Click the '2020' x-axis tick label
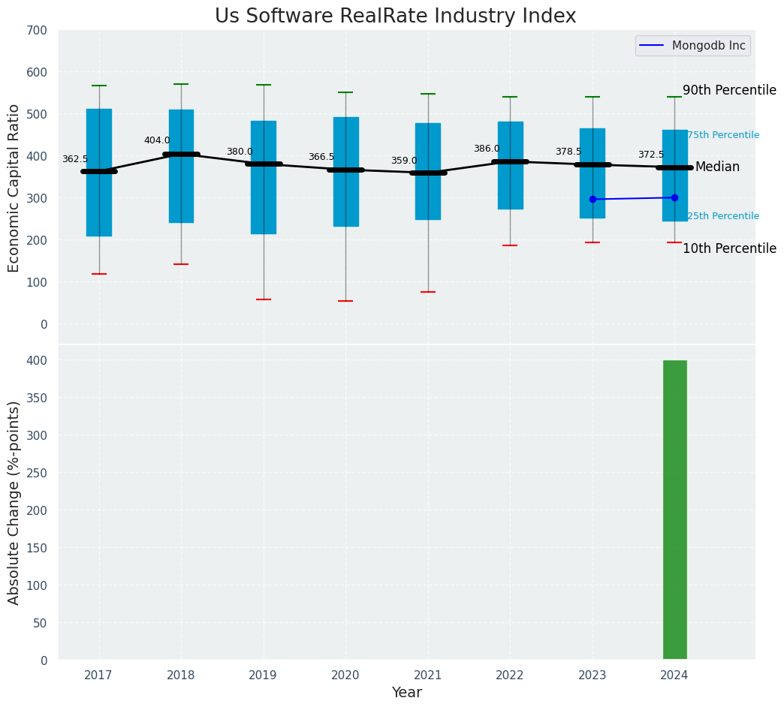This screenshot has width=784, height=707. coord(345,675)
